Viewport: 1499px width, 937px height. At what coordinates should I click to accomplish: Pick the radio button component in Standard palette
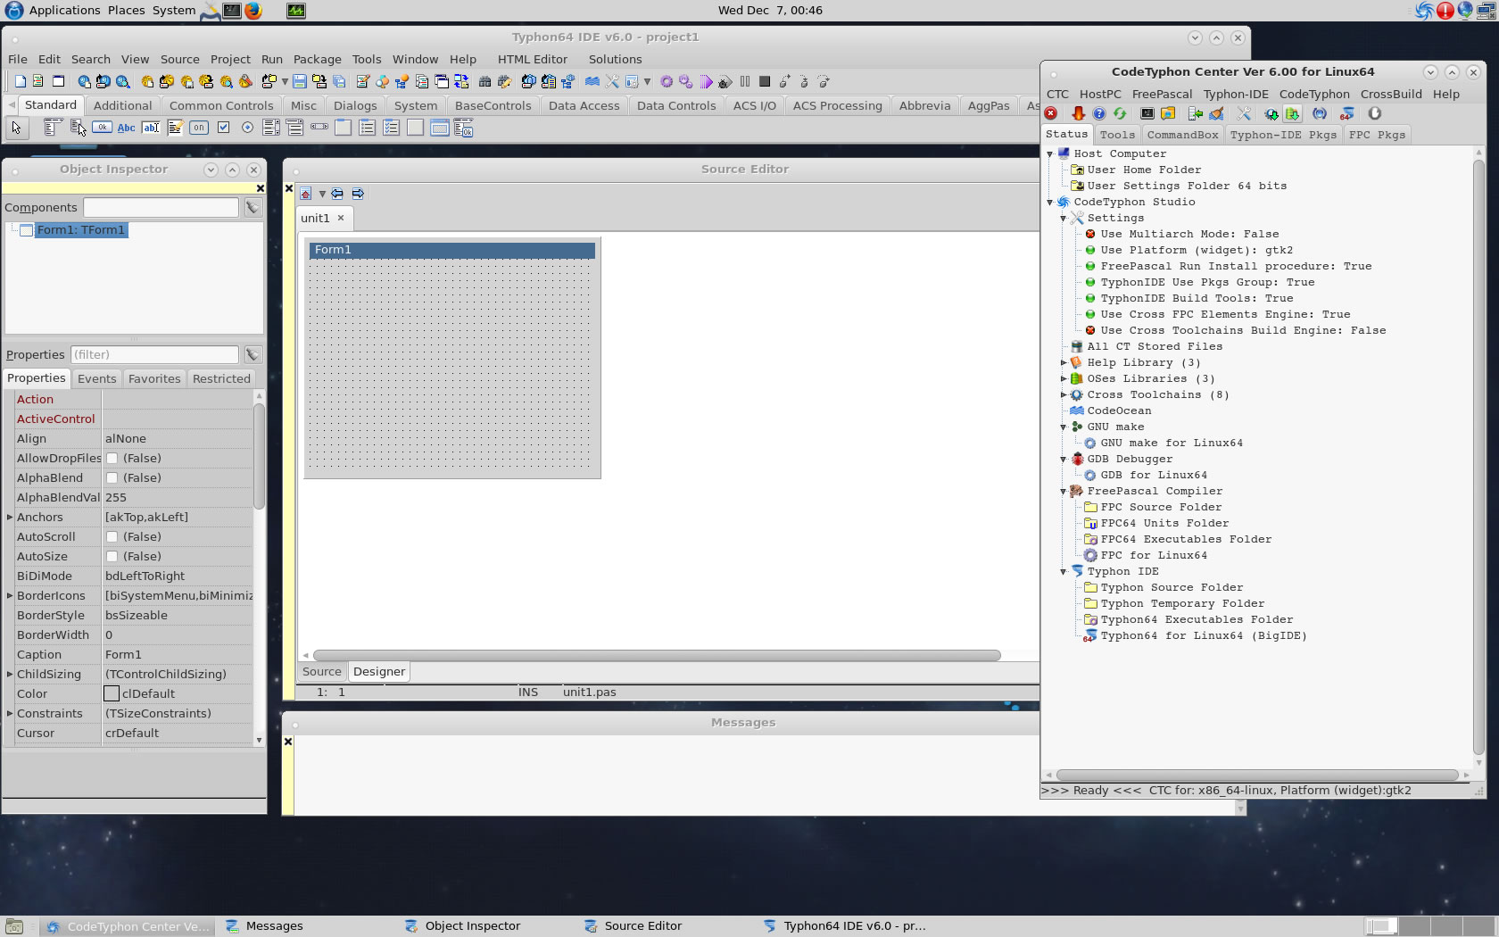(x=247, y=128)
